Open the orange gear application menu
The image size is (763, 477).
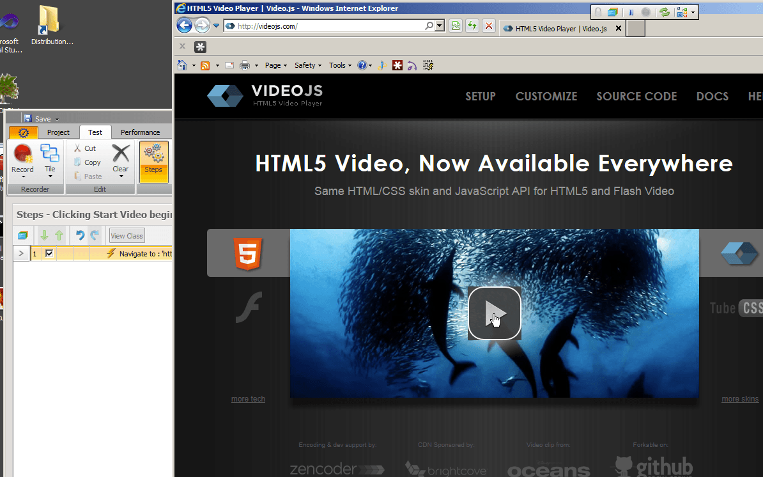24,132
